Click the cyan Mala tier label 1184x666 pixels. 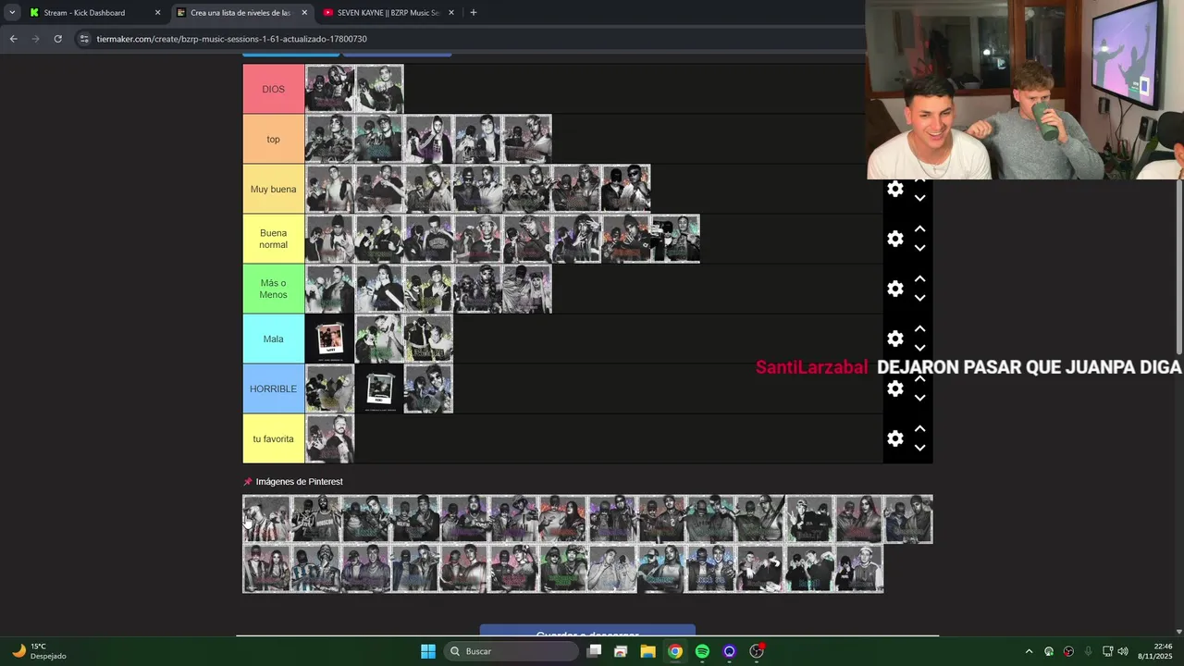coord(274,339)
